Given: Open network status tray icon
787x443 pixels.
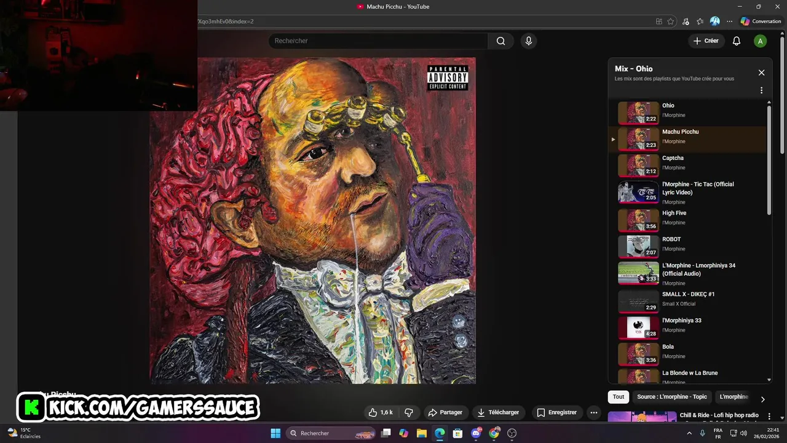Looking at the screenshot, I should coord(732,433).
